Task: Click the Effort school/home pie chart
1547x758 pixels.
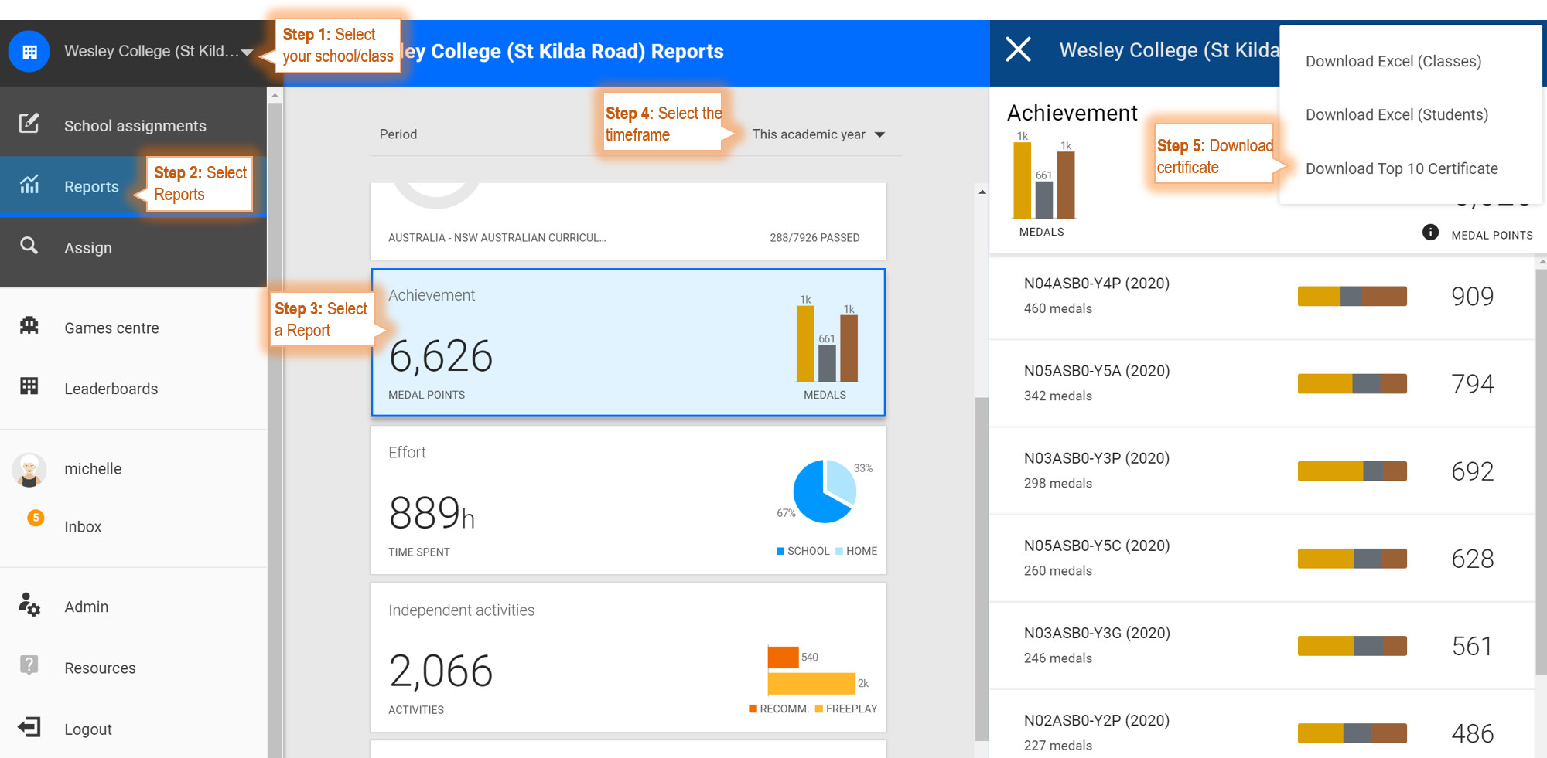Action: (x=825, y=491)
